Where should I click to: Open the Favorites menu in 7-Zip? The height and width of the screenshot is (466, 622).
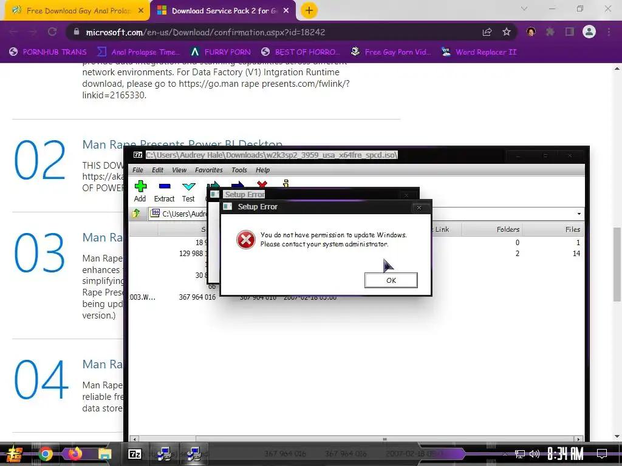209,170
